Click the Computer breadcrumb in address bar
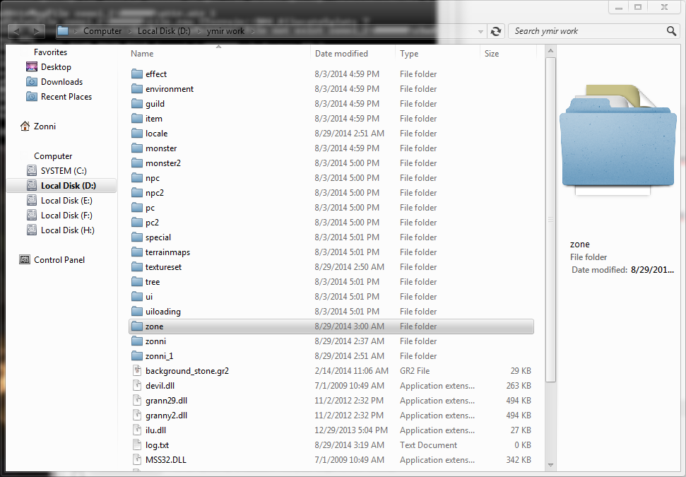The width and height of the screenshot is (686, 477). coord(102,31)
